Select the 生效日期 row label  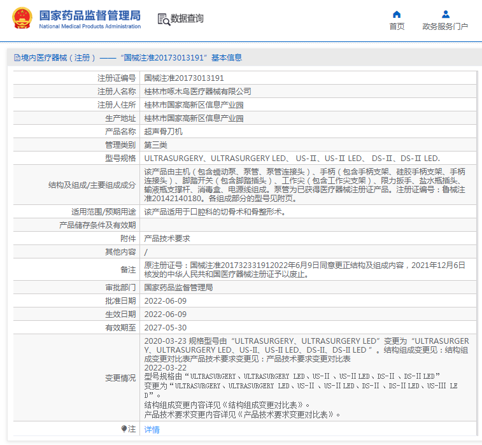click(120, 314)
